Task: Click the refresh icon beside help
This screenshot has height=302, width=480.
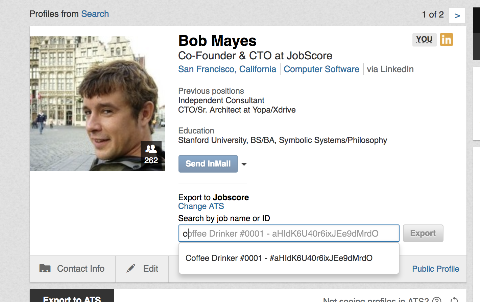Action: coord(454,300)
